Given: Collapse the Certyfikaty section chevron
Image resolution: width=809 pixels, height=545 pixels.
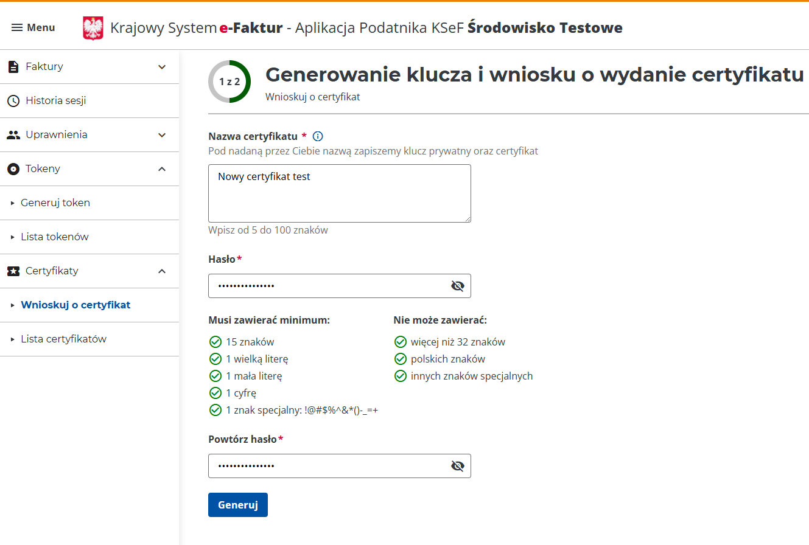Looking at the screenshot, I should (162, 271).
